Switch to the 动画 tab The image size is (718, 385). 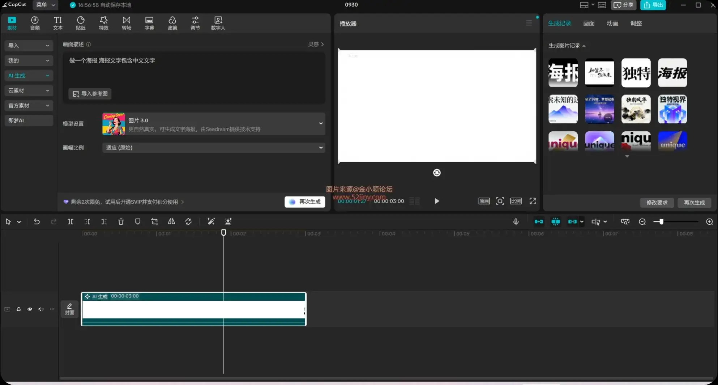tap(612, 23)
